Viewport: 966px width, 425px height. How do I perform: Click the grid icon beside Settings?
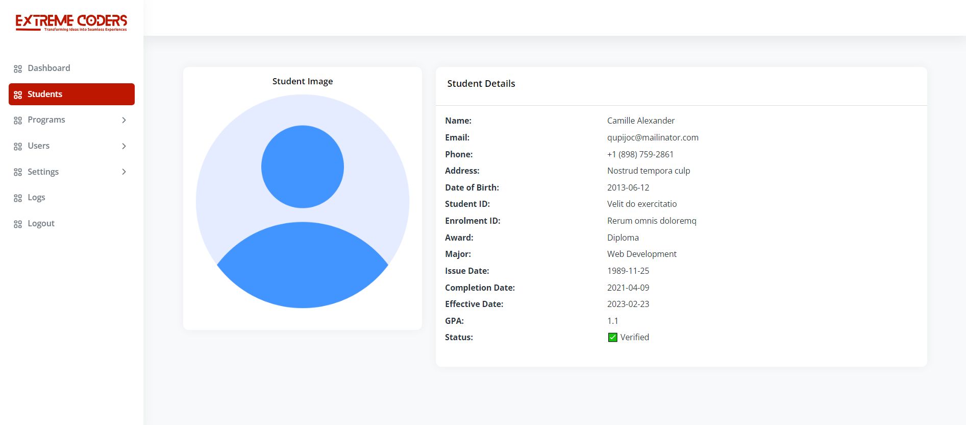click(x=18, y=172)
